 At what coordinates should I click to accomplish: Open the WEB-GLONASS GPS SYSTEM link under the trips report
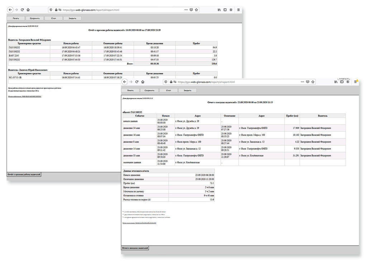pyautogui.click(x=139, y=223)
